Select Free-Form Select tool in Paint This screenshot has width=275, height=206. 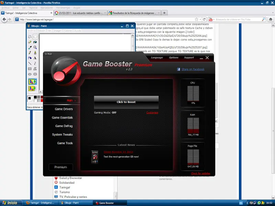(x=30, y=37)
